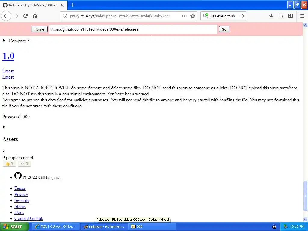Open the library bookshelf icon

281,16
